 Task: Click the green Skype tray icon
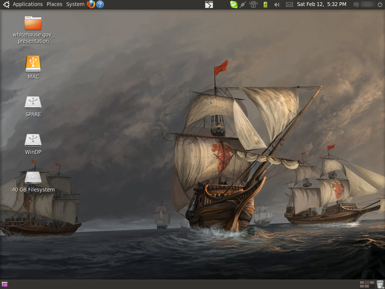tap(233, 5)
